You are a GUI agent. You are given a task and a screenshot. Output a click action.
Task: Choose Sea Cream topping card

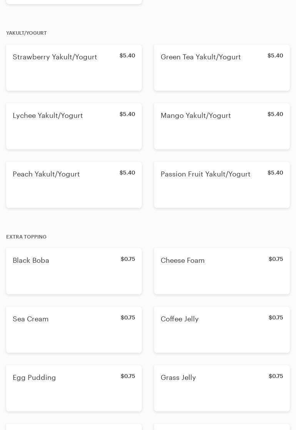(x=74, y=330)
